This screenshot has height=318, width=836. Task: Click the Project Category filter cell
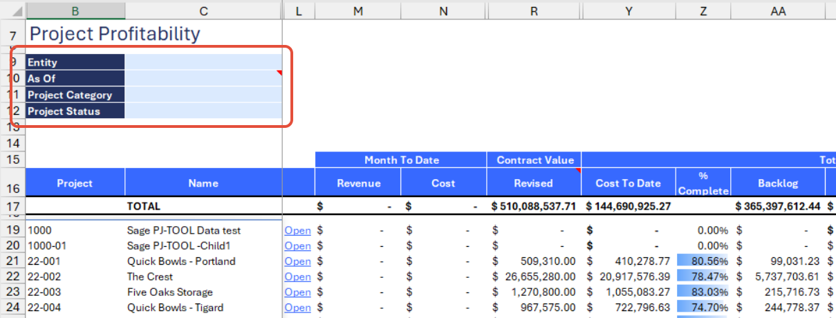pos(203,95)
